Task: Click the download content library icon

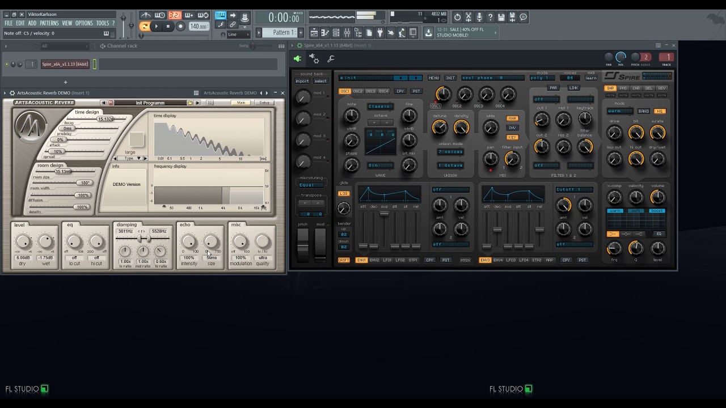Action: point(428,33)
